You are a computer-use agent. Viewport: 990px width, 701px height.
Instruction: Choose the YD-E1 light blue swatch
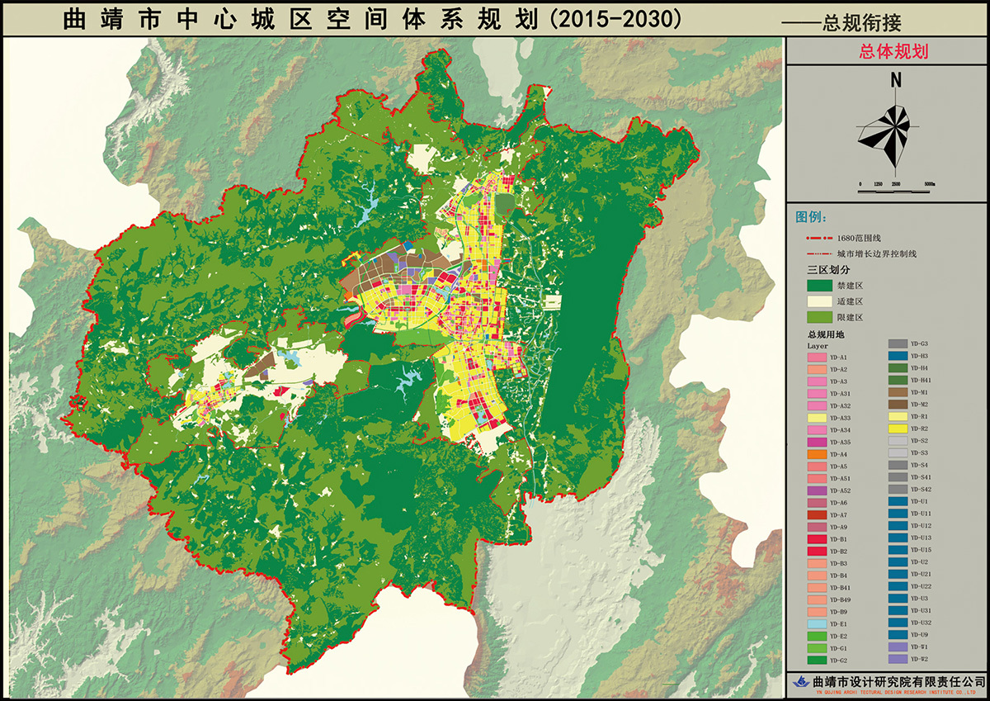pyautogui.click(x=817, y=624)
